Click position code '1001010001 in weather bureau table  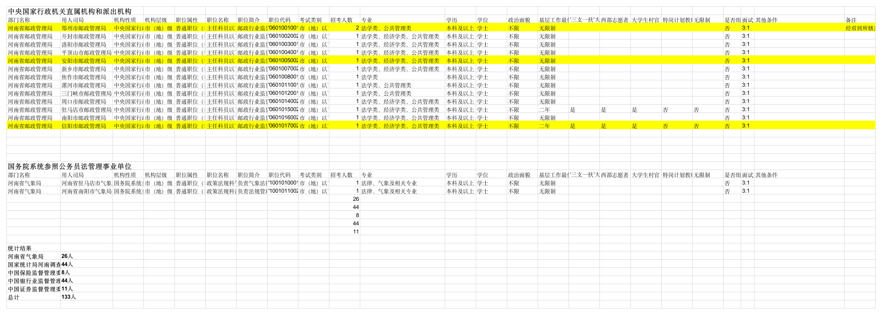tap(283, 183)
